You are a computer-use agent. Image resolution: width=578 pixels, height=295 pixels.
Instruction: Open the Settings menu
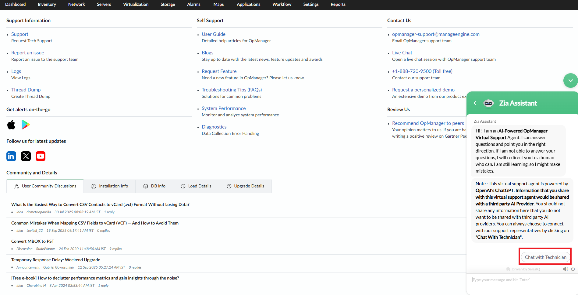311,4
